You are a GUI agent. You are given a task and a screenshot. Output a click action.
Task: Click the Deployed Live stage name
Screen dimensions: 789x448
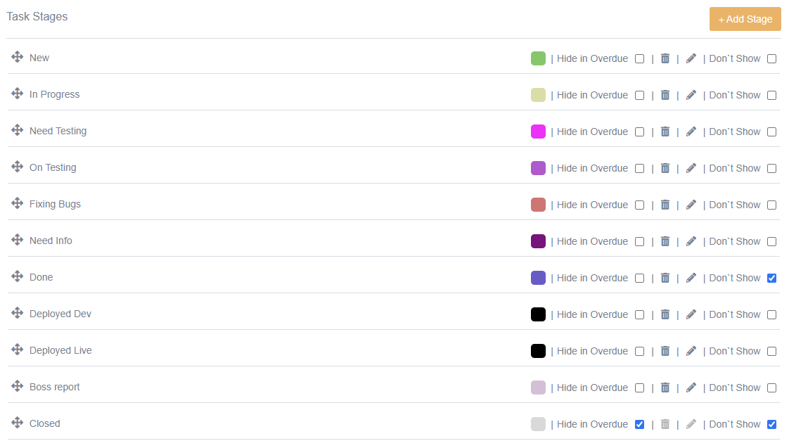click(60, 350)
